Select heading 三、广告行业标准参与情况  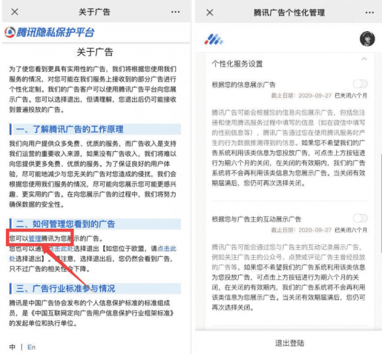[65, 288]
